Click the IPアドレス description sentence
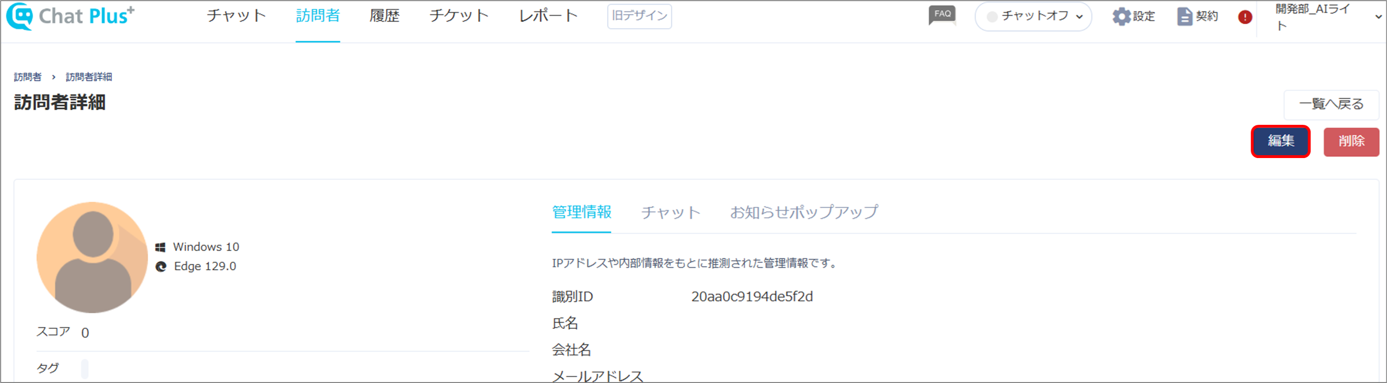 coord(694,263)
